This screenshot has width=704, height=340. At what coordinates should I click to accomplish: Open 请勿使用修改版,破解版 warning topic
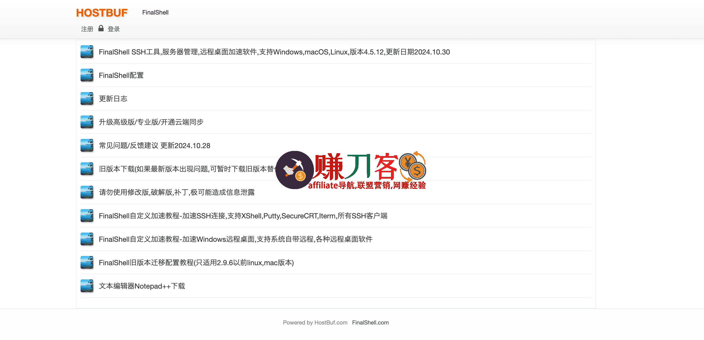177,192
